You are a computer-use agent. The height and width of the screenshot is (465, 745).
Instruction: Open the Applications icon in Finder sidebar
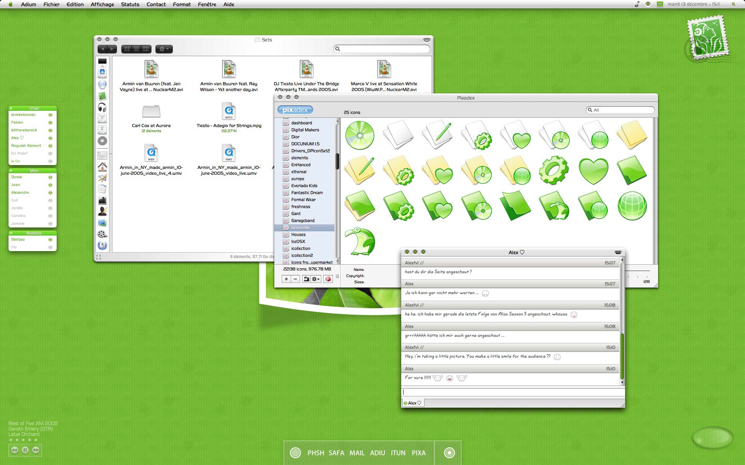point(102,178)
